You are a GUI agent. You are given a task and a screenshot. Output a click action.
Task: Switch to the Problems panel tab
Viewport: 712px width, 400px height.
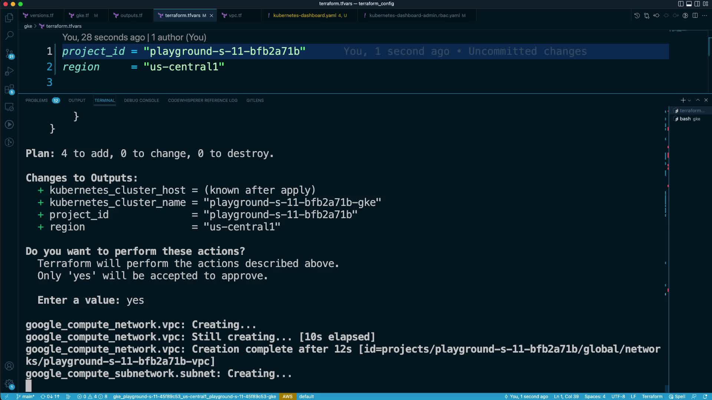[36, 100]
